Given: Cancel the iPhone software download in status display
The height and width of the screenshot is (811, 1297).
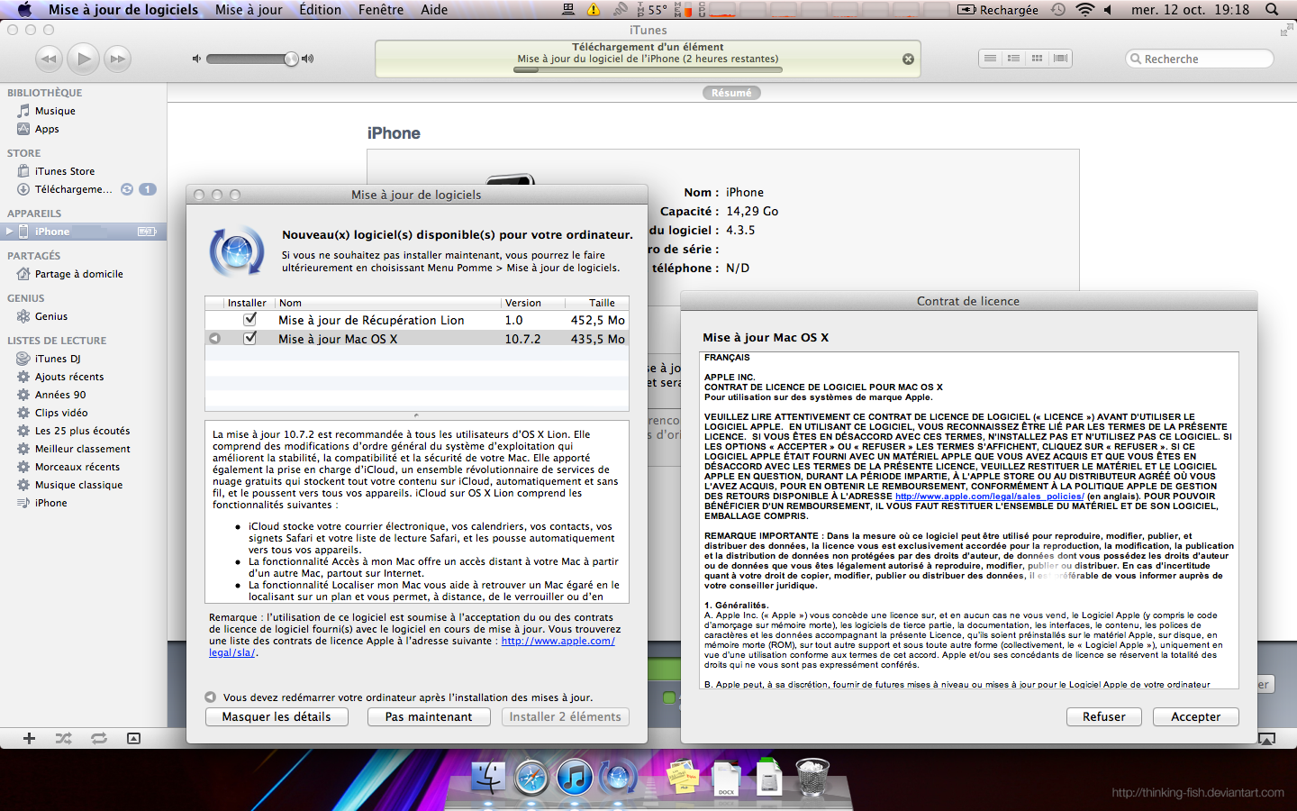Looking at the screenshot, I should coord(908,59).
